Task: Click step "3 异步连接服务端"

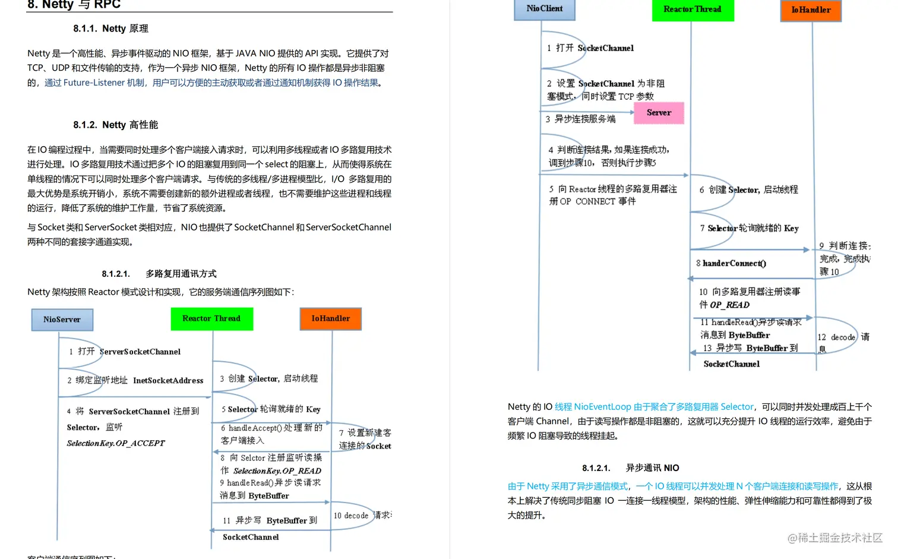Action: (x=581, y=119)
